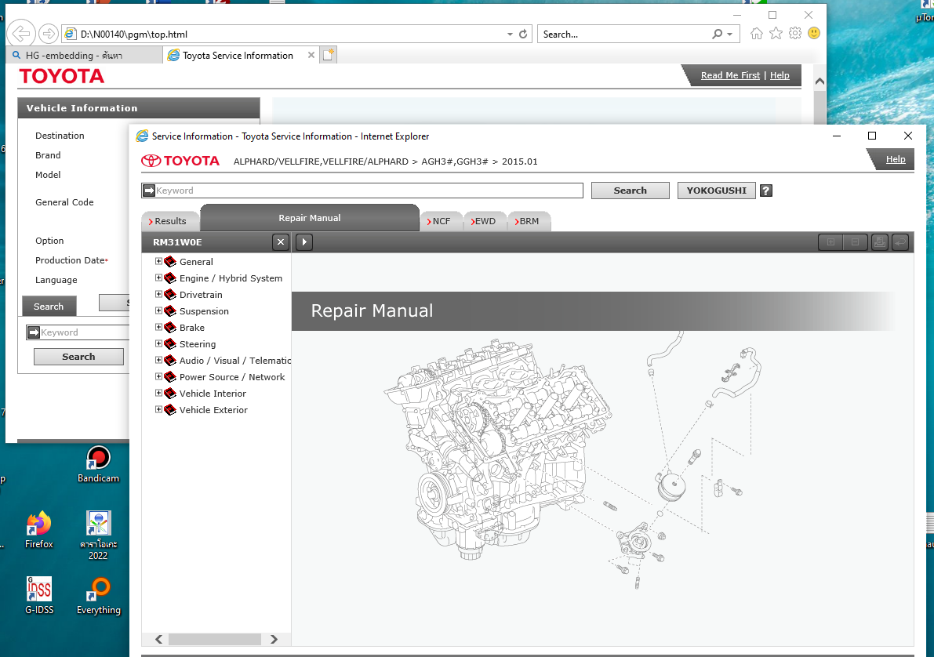The height and width of the screenshot is (657, 934).
Task: Expand the Brake tree node
Action: pos(158,327)
